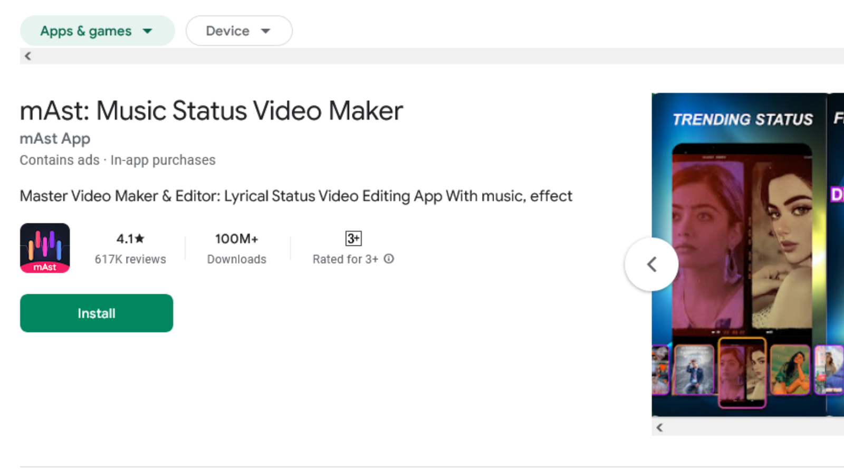Click the Downloads label
Screen dimensions: 844x475
coord(236,259)
